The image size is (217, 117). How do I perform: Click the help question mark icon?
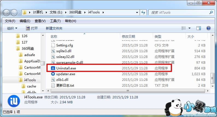[209, 28]
